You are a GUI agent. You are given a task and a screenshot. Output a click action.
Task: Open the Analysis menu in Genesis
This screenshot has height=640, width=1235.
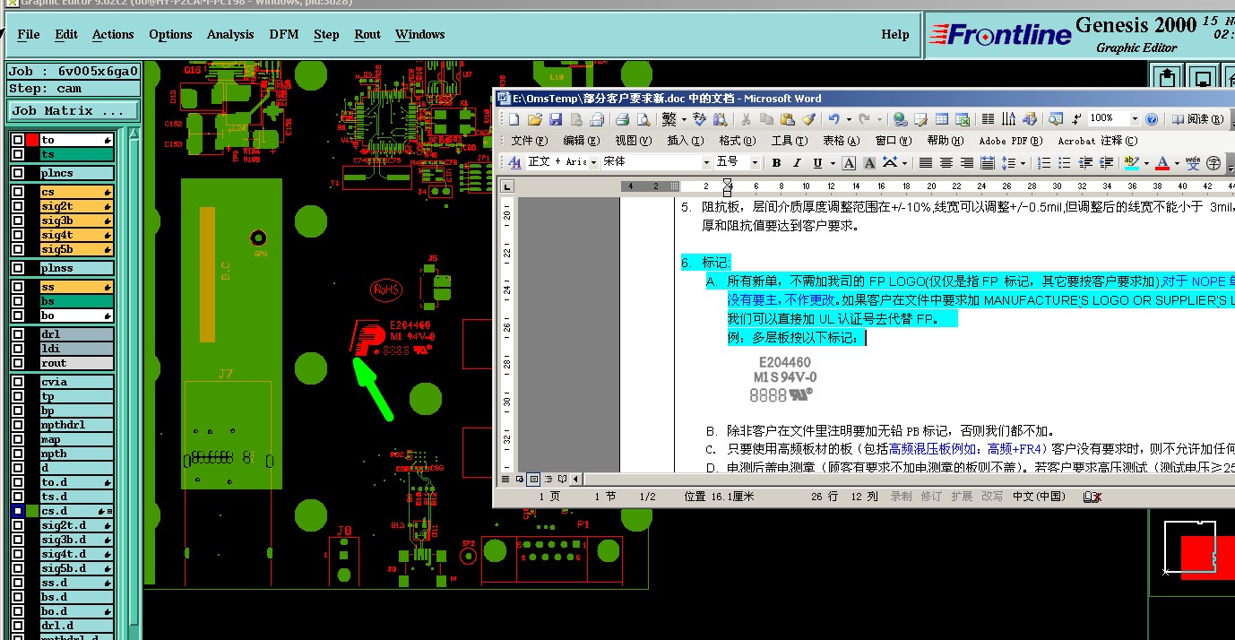[230, 34]
